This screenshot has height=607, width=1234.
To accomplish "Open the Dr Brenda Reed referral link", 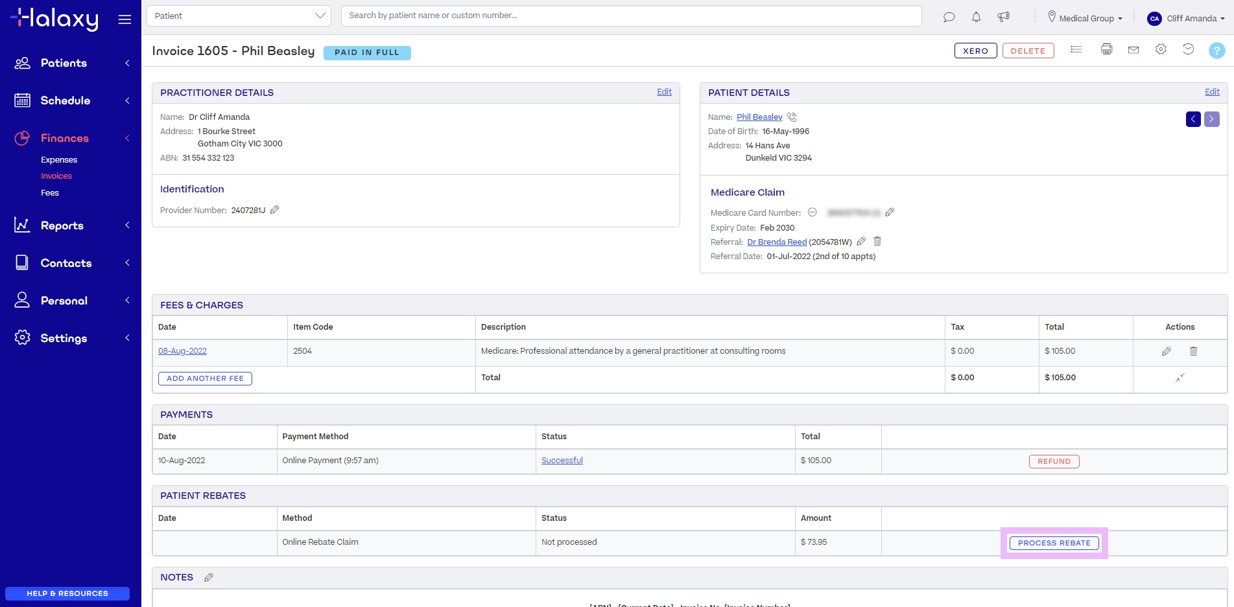I will coord(777,242).
